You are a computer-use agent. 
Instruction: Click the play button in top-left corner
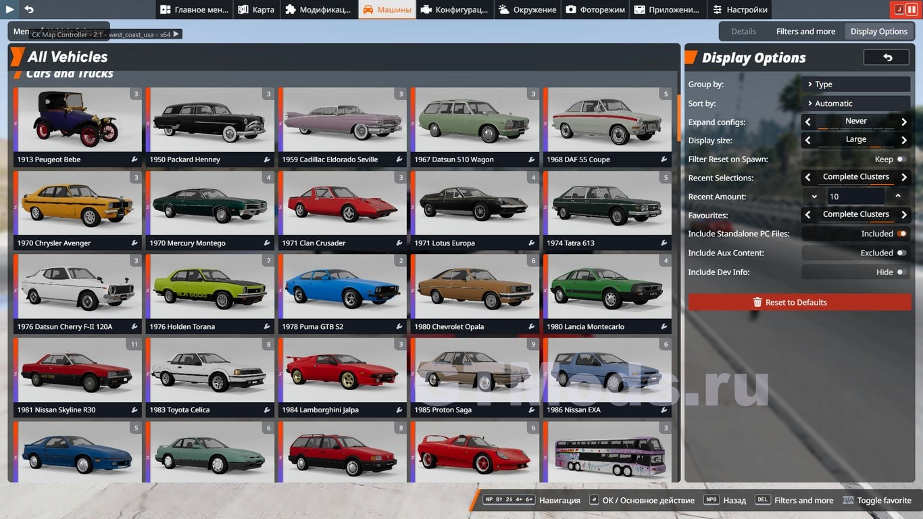pos(9,9)
